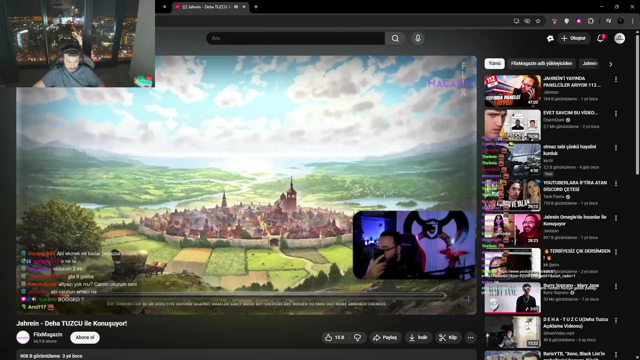Click the sparkle icon left of Oluştur
Screen dimensions: 640x360
[550, 38]
